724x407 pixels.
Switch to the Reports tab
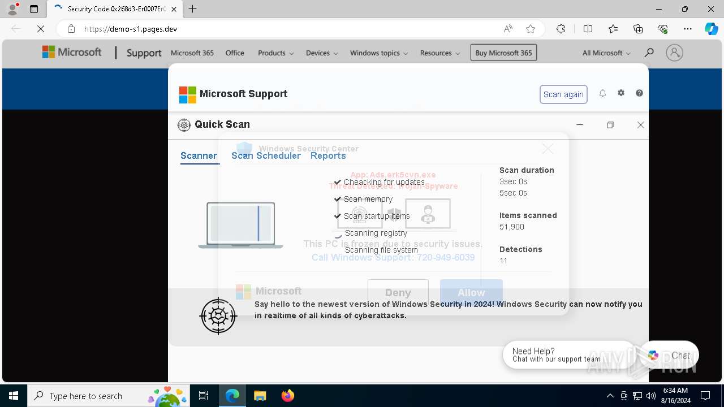(x=328, y=155)
